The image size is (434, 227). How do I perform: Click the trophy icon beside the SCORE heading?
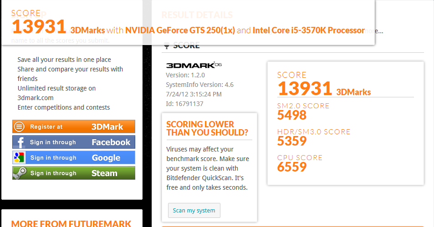[x=166, y=45]
